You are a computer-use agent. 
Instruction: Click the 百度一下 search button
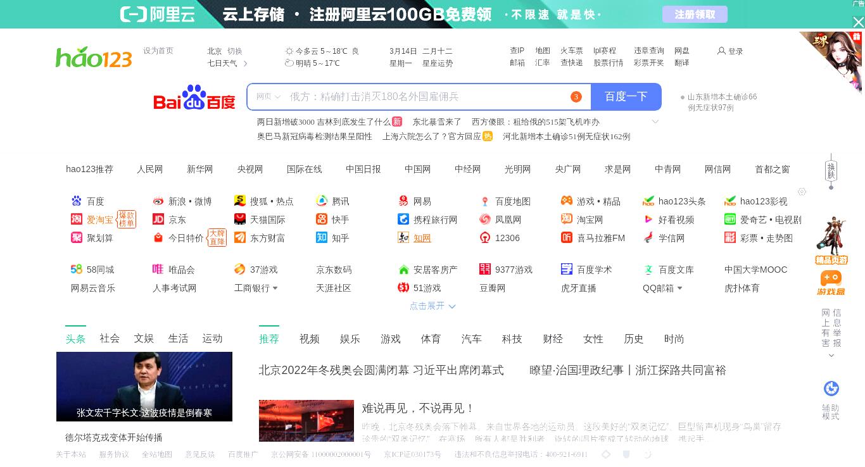tap(626, 97)
